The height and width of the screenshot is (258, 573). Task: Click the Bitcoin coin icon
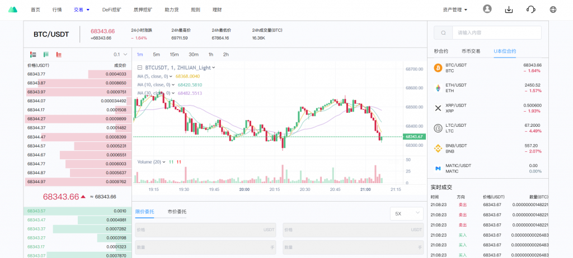[x=438, y=68]
